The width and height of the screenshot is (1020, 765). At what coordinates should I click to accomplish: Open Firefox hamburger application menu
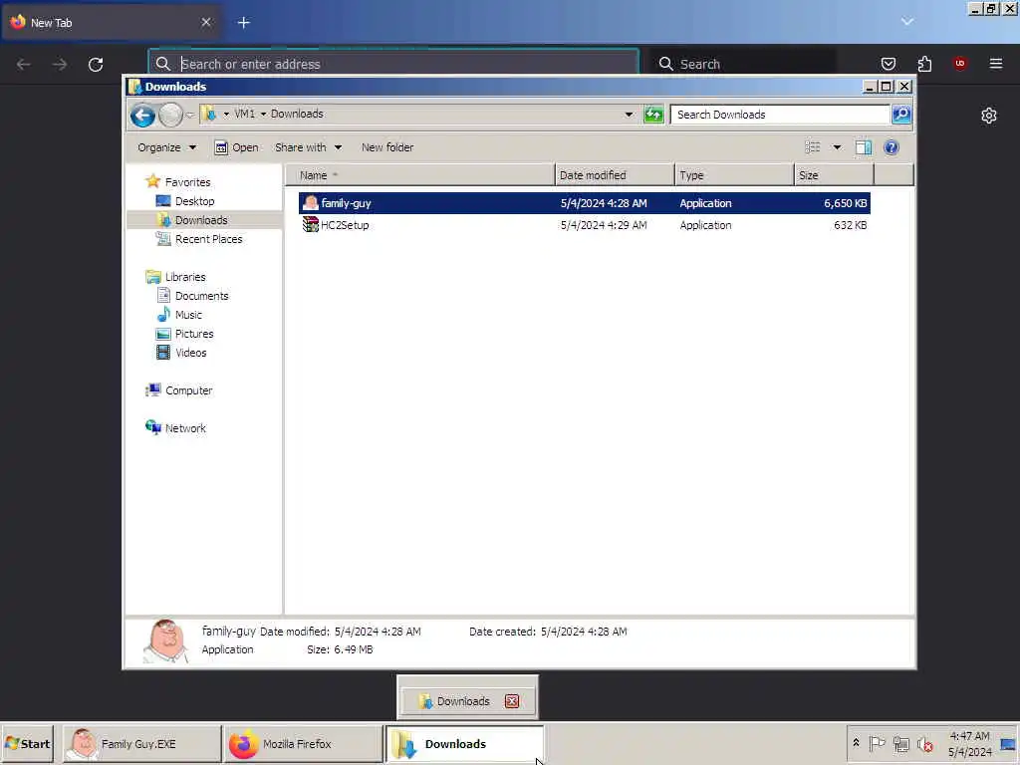click(995, 64)
